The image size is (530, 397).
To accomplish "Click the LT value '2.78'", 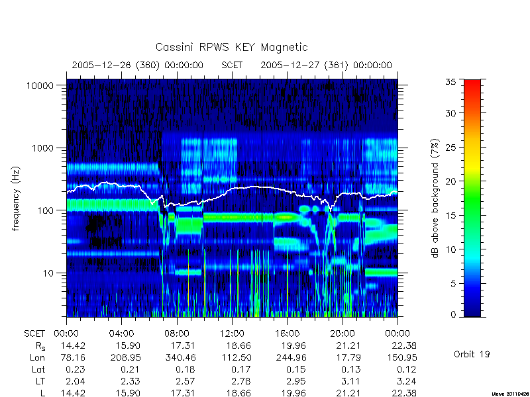I will pyautogui.click(x=241, y=381).
